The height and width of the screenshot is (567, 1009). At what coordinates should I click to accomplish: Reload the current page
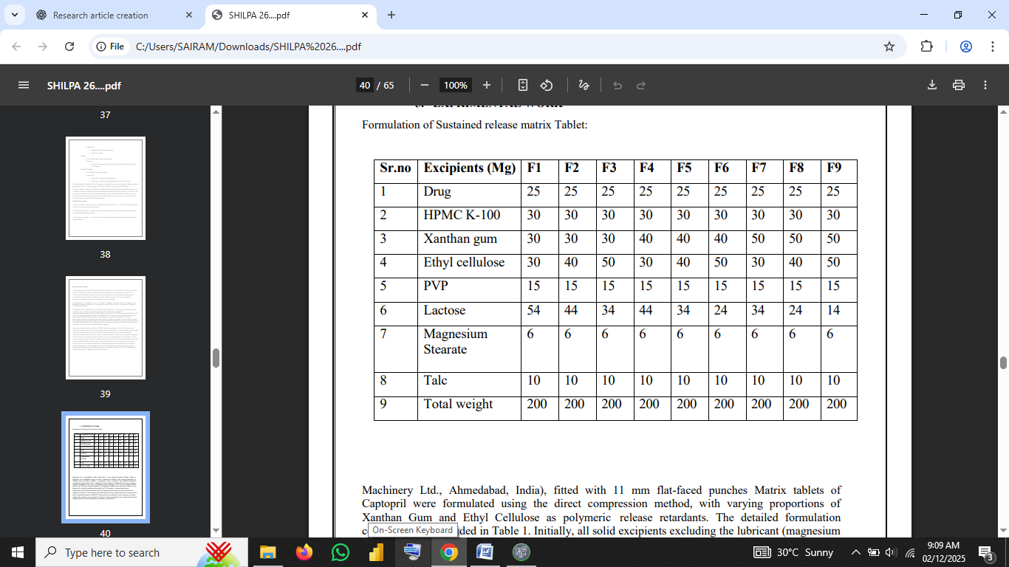tap(69, 47)
